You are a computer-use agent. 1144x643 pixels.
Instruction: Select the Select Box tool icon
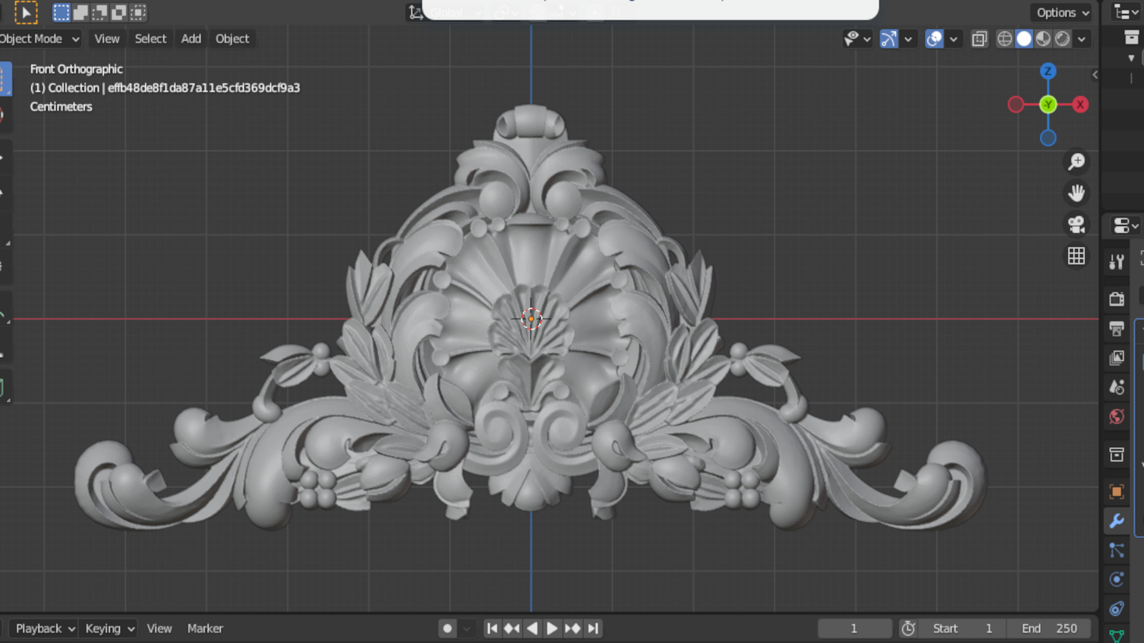[26, 13]
